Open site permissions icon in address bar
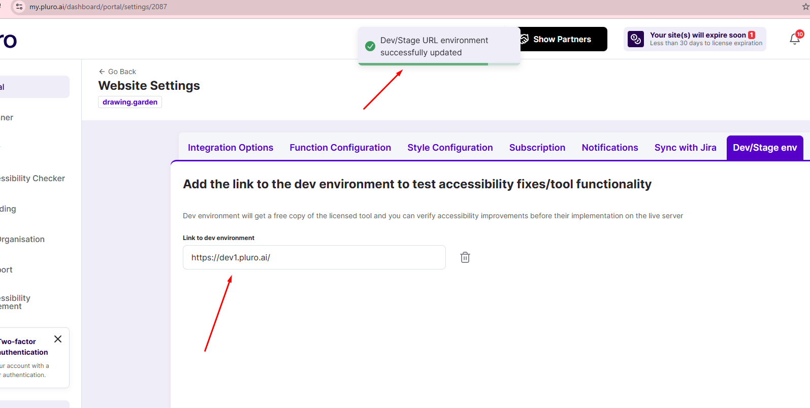The height and width of the screenshot is (408, 810). coord(18,7)
